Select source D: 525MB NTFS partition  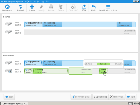126,24
